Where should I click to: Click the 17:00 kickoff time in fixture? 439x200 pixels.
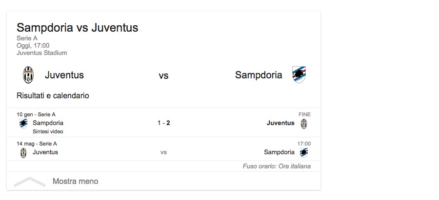coord(304,144)
